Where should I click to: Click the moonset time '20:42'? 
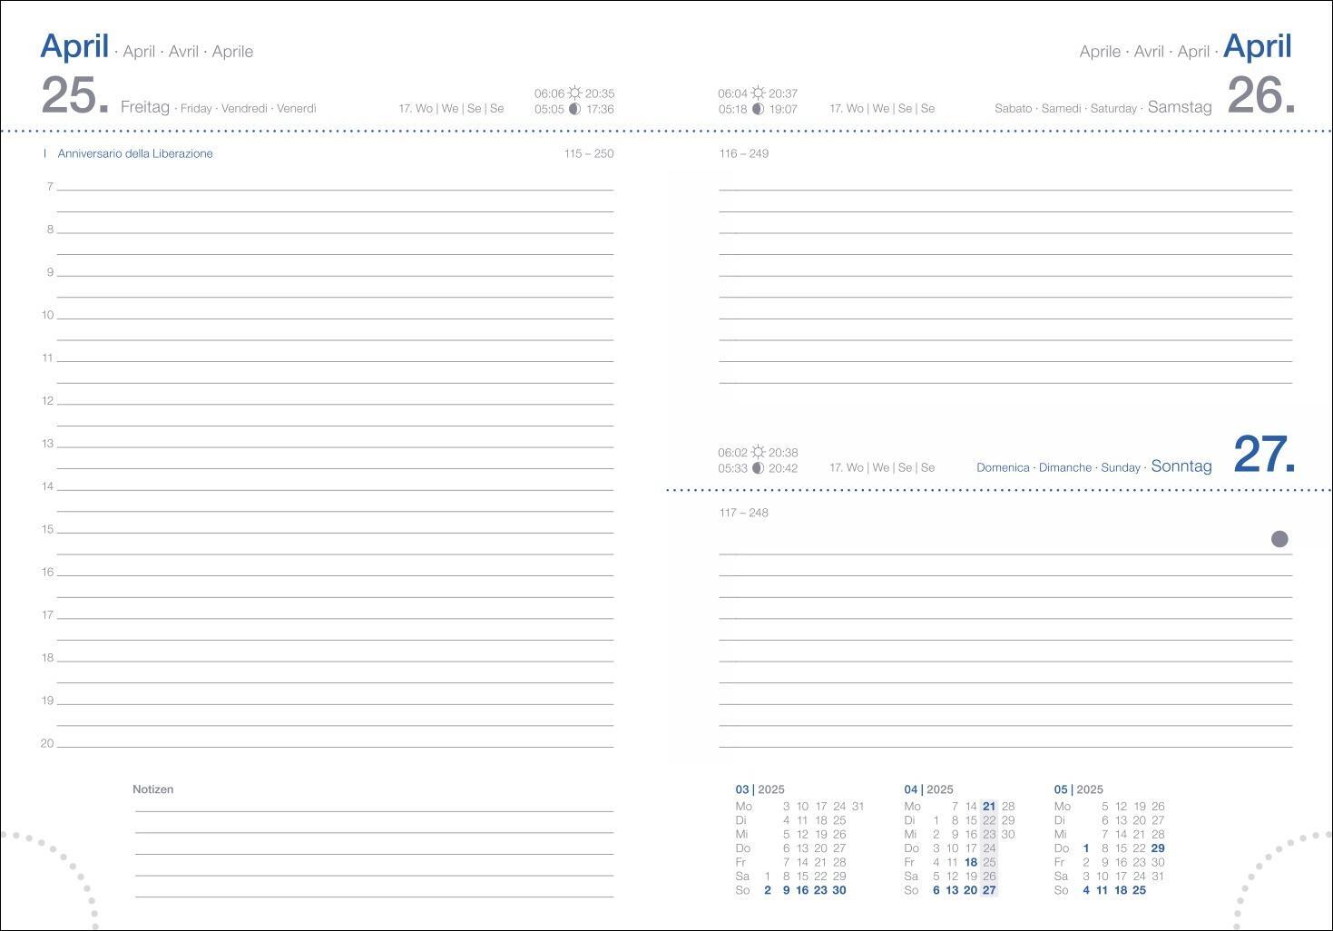tap(783, 468)
